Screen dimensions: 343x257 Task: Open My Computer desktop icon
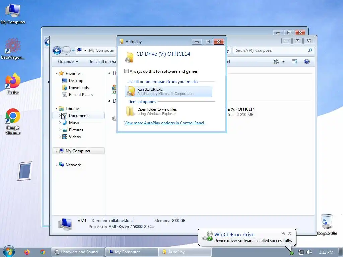(13, 13)
